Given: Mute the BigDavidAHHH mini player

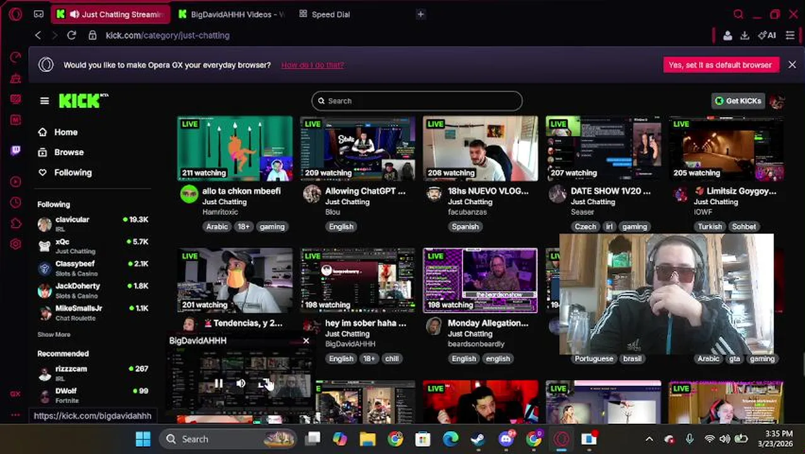Looking at the screenshot, I should tap(241, 383).
